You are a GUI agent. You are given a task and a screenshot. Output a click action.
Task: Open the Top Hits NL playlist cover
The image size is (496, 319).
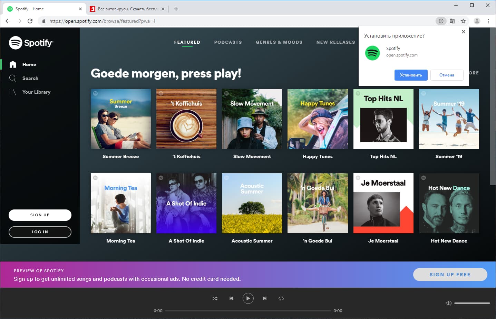(383, 119)
